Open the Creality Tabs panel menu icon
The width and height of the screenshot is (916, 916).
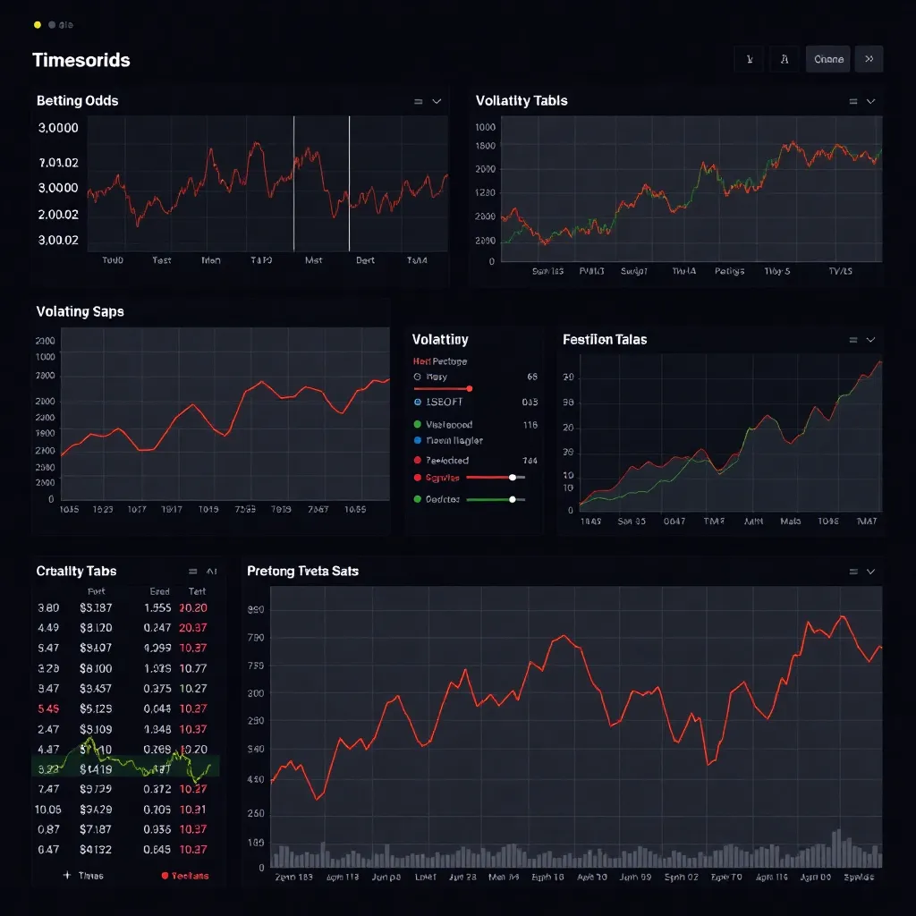(192, 572)
